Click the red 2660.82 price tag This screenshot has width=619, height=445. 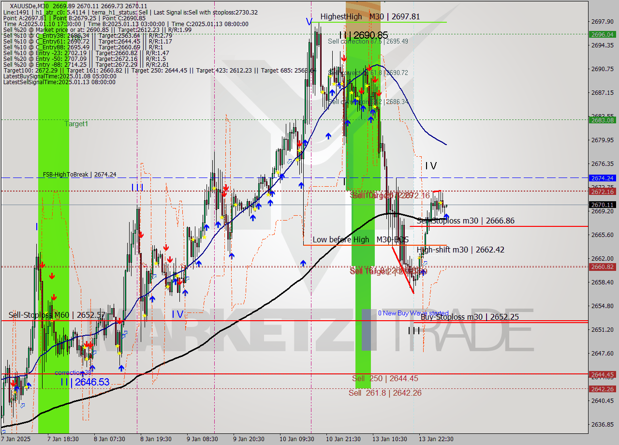[x=602, y=267]
